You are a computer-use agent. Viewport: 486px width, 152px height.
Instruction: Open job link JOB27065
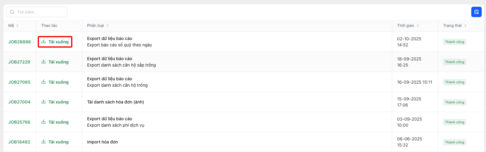19,82
